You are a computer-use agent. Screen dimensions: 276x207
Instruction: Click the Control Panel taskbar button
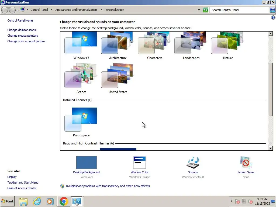(x=77, y=201)
